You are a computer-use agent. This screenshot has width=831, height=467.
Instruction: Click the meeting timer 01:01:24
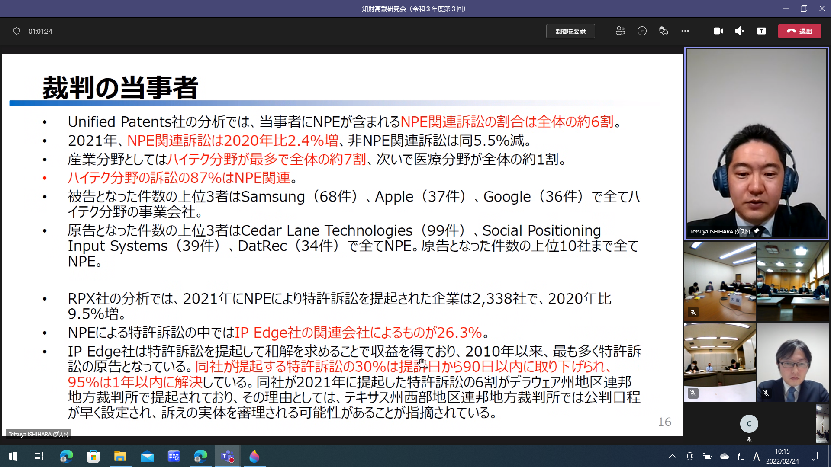(x=40, y=31)
